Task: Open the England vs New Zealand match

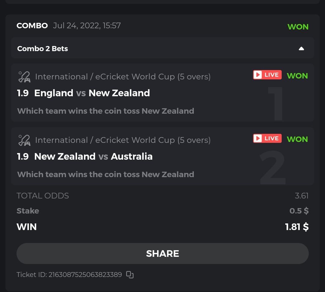Action: (92, 93)
